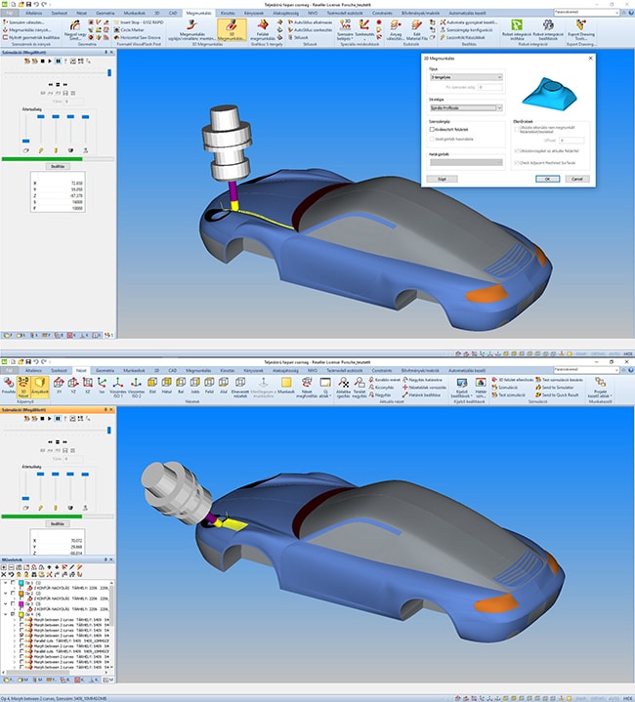Collapse Op 2 group in operations tree

(6, 593)
